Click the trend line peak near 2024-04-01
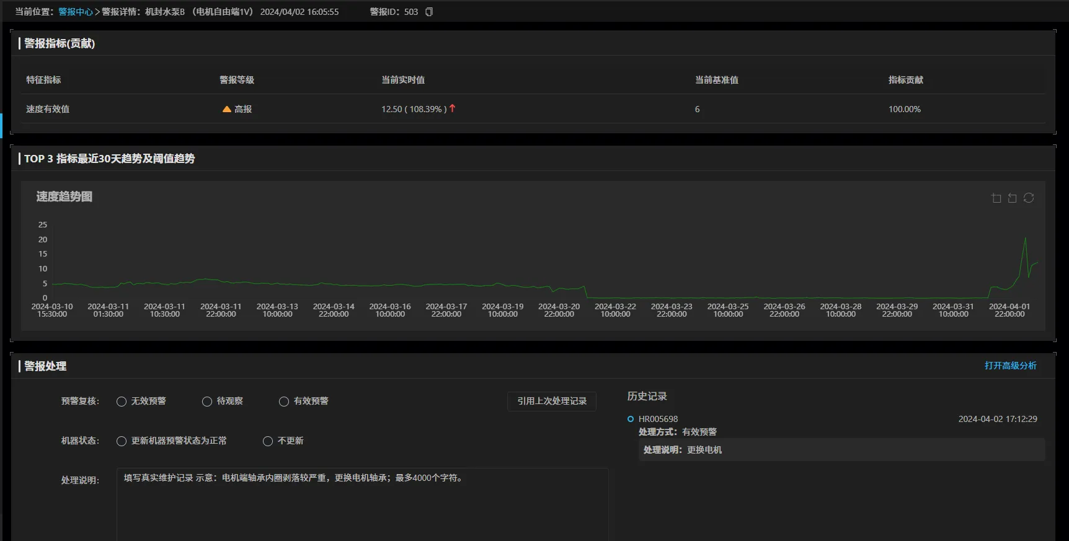The width and height of the screenshot is (1069, 541). coord(1025,239)
